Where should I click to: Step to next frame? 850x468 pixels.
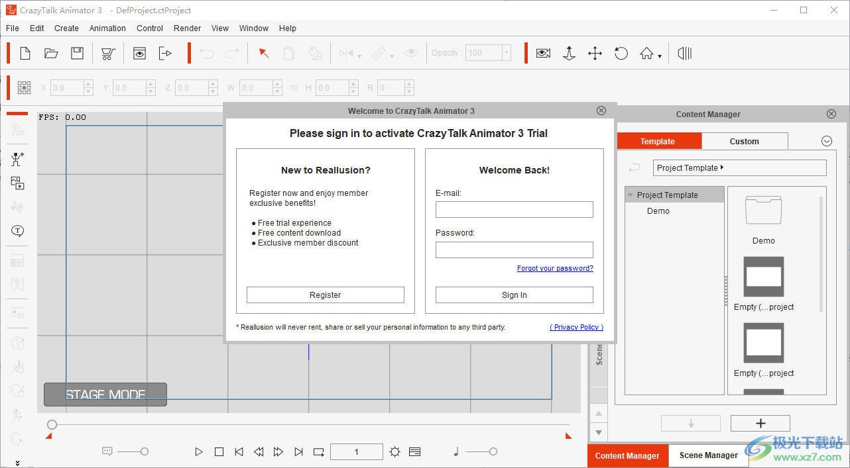pos(278,452)
